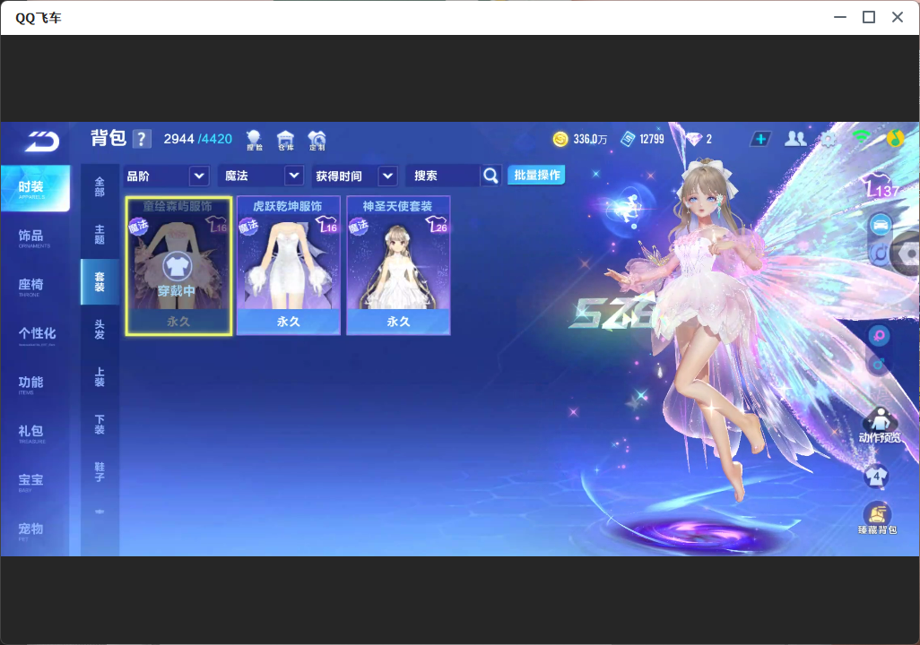Open the 仓库 warehouse icon

tap(286, 140)
